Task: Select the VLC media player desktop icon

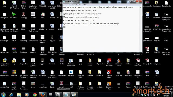Action: (x=119, y=63)
